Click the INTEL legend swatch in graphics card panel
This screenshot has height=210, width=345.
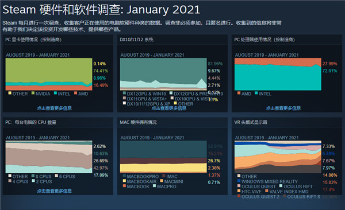[x=55, y=93]
